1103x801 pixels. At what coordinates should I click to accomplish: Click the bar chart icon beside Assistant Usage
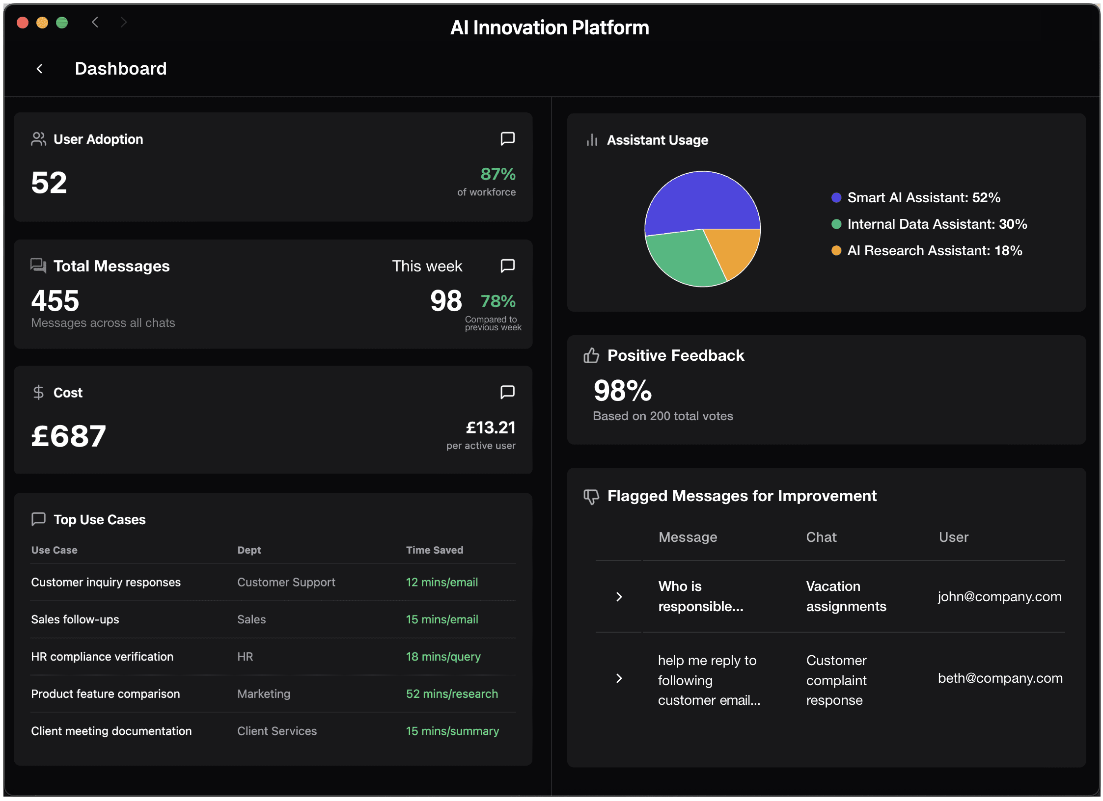tap(592, 140)
